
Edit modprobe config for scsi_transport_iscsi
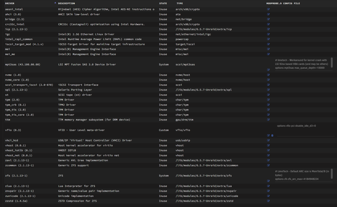pos(268,85)
